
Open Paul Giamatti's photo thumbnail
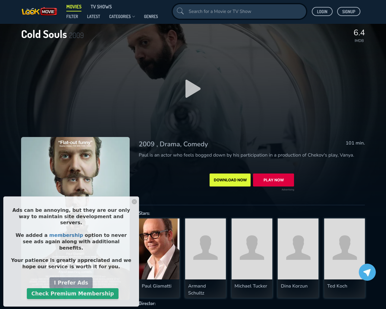click(x=159, y=249)
